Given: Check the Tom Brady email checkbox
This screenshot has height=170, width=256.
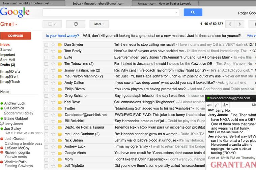Looking at the screenshot, I should (x=46, y=51).
